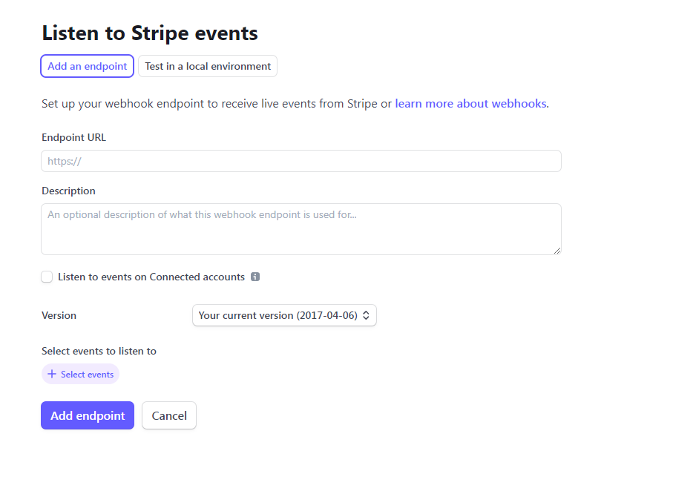Switch to the 'Add an endpoint' tab
This screenshot has height=491, width=696.
click(87, 66)
